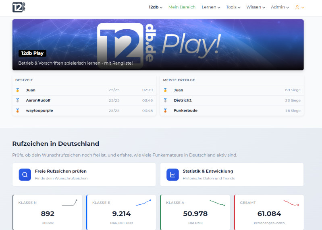Open the Klasse N 892 card

pyautogui.click(x=48, y=212)
